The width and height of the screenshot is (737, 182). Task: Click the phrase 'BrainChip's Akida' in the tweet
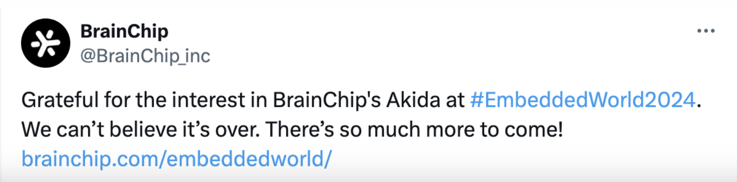(356, 100)
